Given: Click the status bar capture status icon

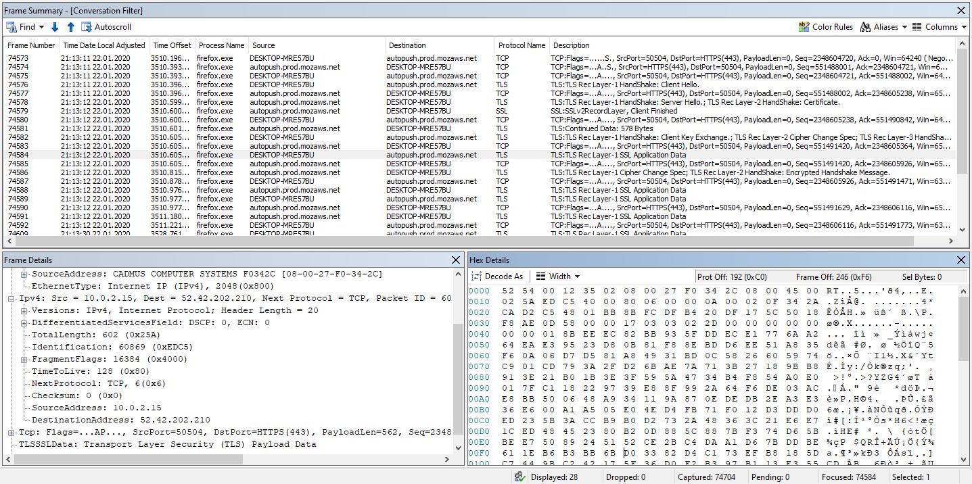Looking at the screenshot, I should (519, 477).
